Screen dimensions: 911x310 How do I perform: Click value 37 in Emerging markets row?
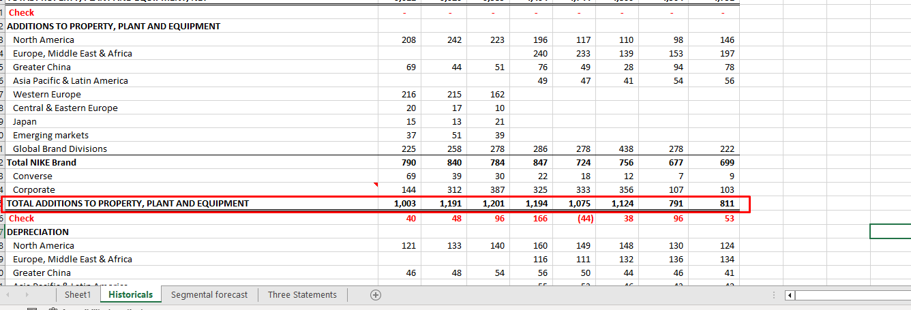click(x=410, y=135)
